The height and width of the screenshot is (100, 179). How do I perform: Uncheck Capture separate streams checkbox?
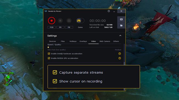[55, 72]
